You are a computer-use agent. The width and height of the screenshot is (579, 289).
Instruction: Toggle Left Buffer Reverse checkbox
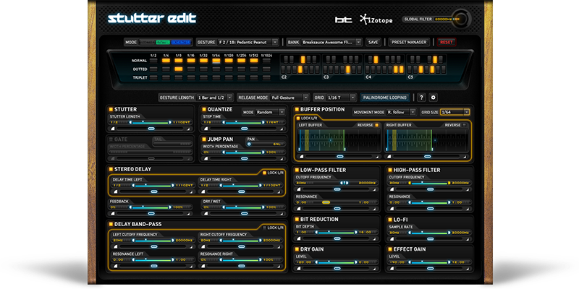click(377, 125)
